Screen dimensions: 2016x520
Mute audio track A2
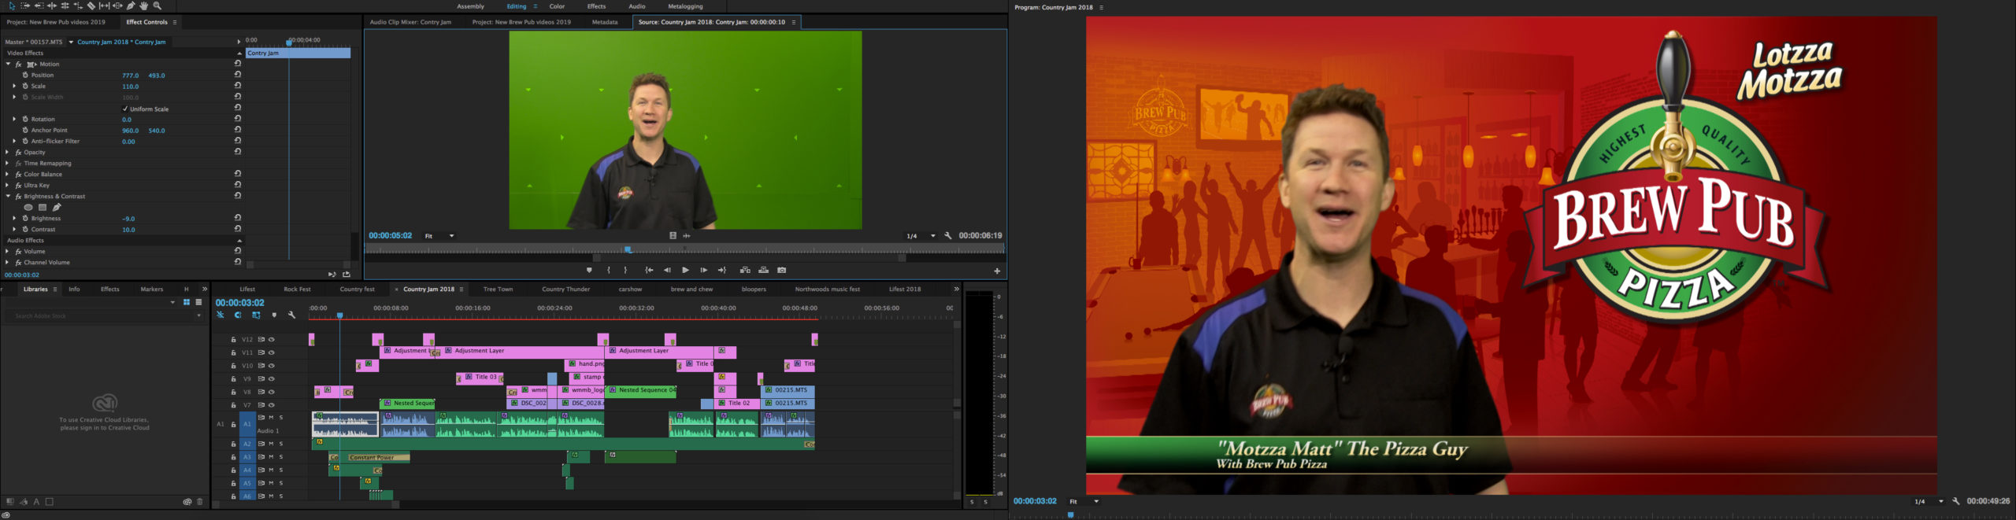click(271, 444)
